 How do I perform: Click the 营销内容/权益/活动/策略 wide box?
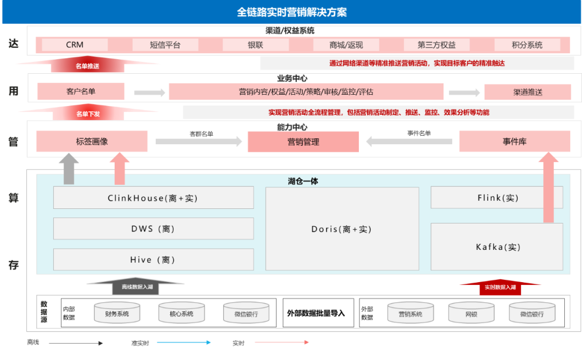[x=306, y=92]
